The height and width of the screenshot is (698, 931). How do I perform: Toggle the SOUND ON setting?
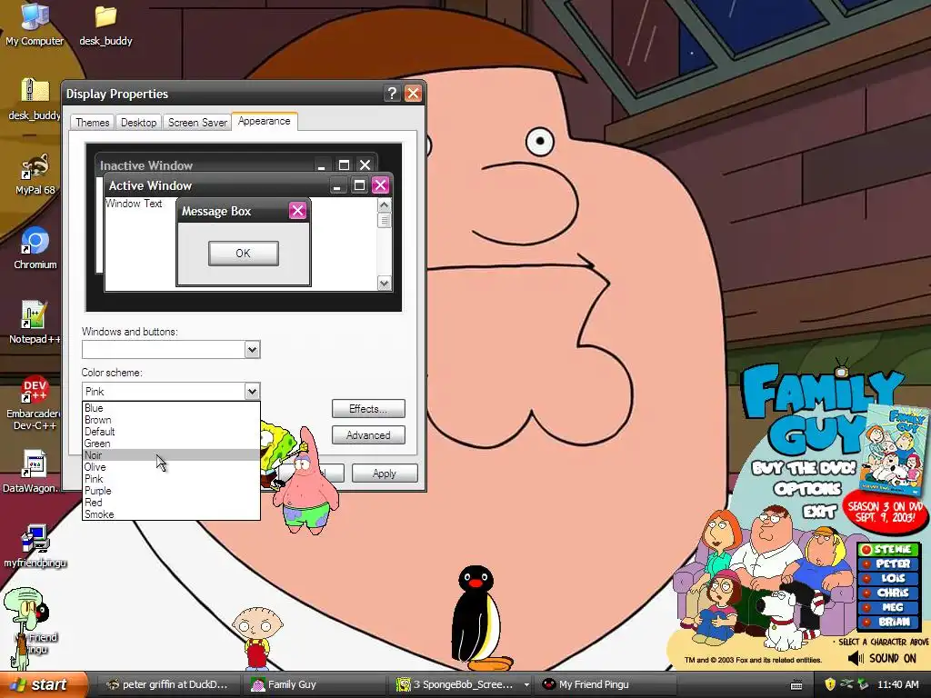(x=893, y=658)
